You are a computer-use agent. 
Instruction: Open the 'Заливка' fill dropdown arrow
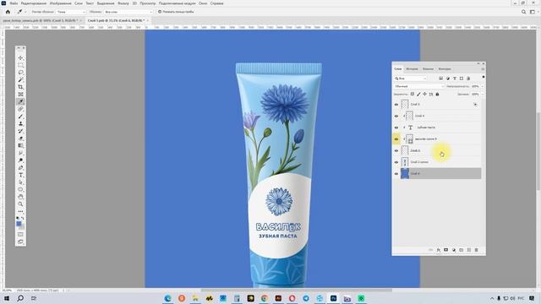pos(482,94)
